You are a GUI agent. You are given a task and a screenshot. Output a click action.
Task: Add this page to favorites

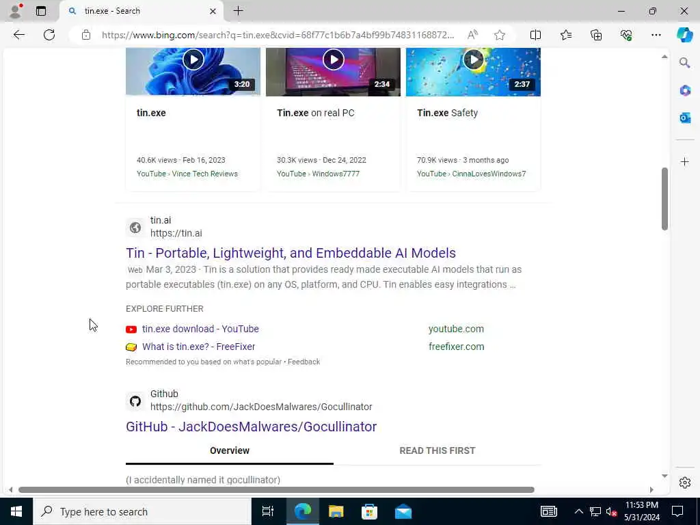pyautogui.click(x=500, y=35)
